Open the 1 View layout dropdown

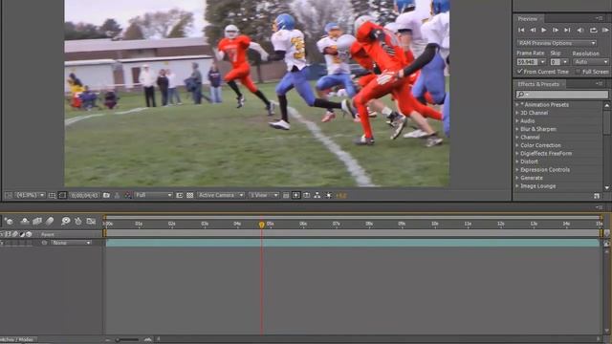click(264, 195)
